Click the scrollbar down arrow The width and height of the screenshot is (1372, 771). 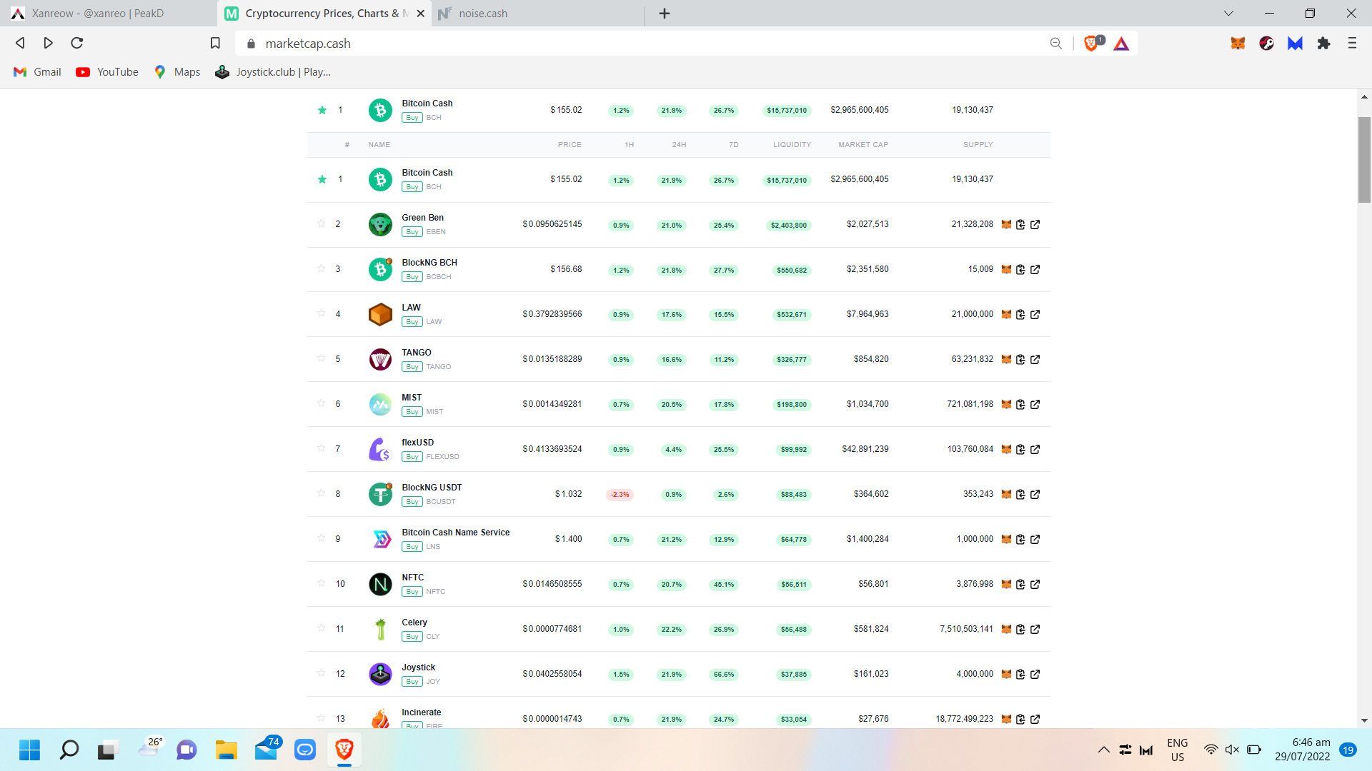pyautogui.click(x=1364, y=720)
